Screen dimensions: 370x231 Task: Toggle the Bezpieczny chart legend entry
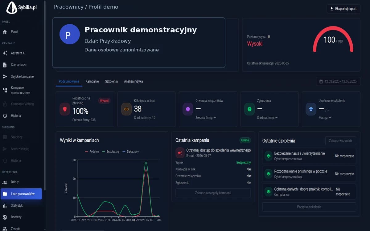pyautogui.click(x=110, y=152)
